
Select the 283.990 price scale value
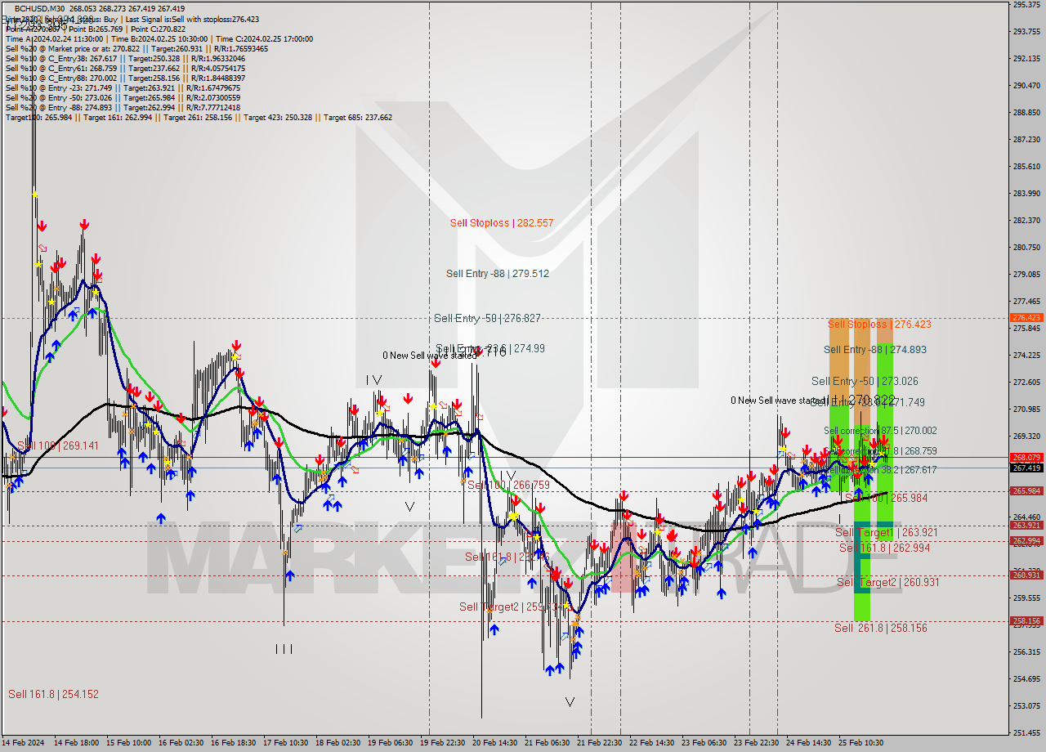(x=1026, y=194)
